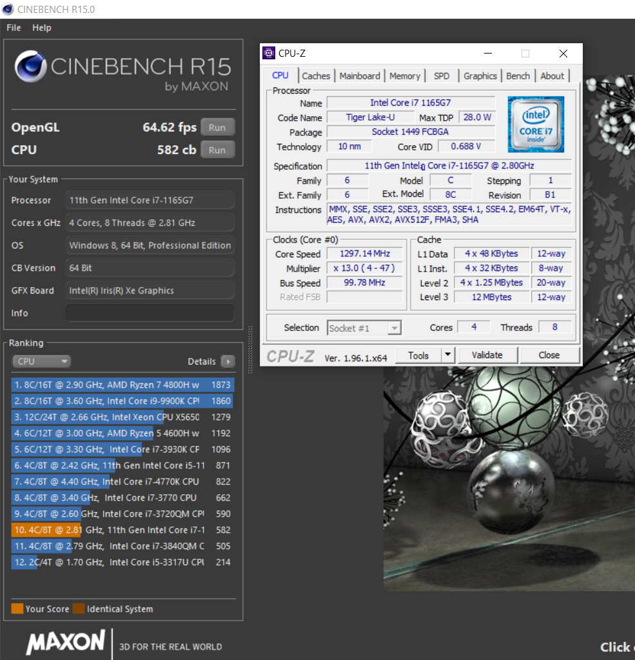
Task: Click the Details arrow button in Ranking
Action: click(x=228, y=361)
